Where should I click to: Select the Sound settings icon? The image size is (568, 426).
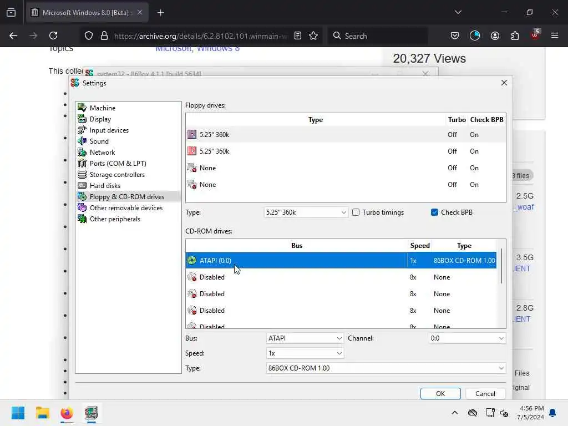[82, 141]
